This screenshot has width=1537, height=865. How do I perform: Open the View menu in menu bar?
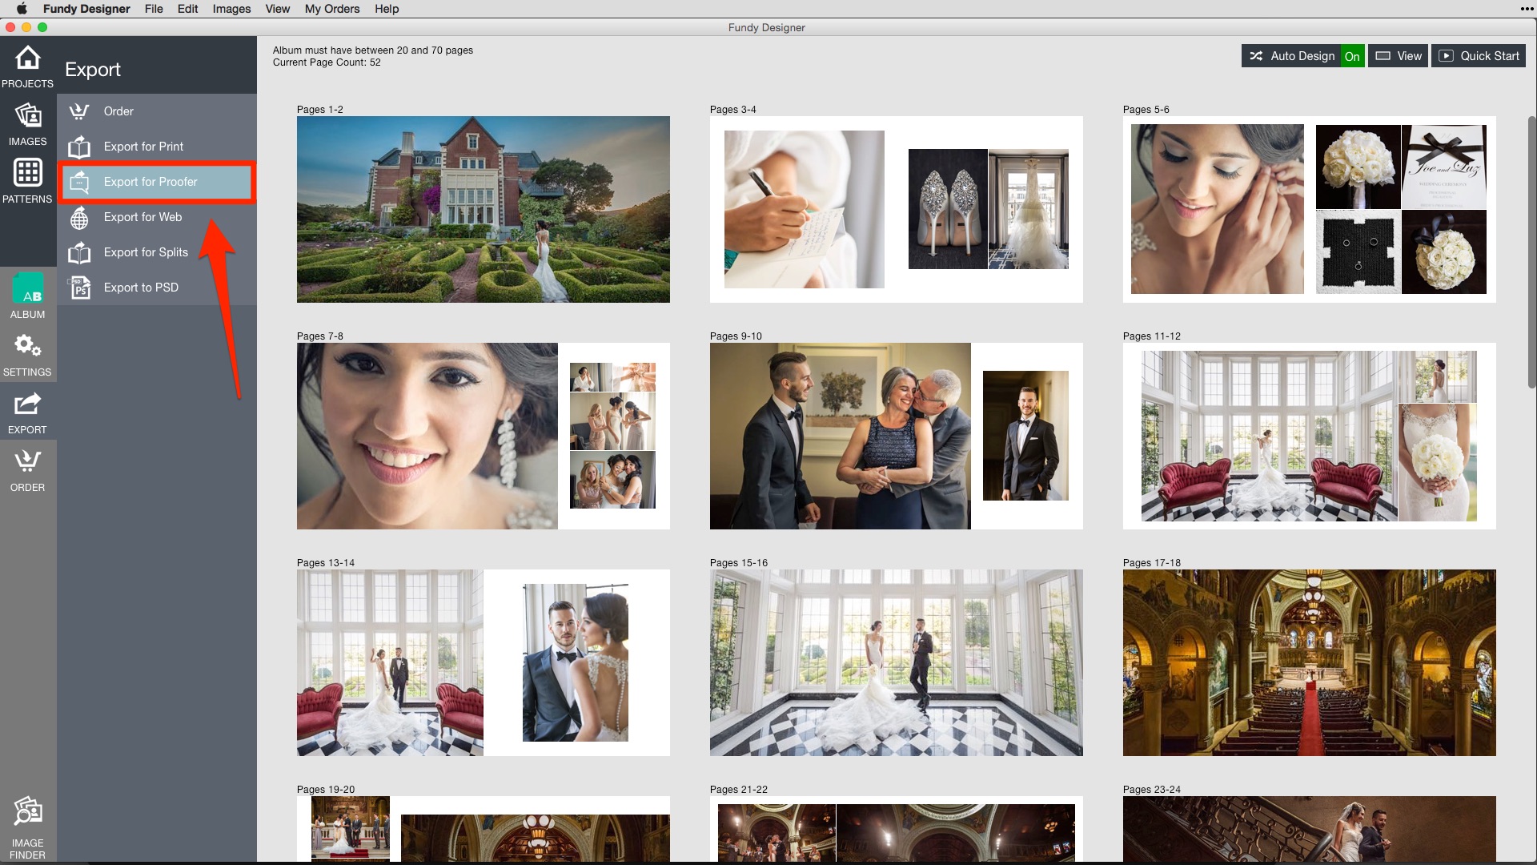pos(277,9)
